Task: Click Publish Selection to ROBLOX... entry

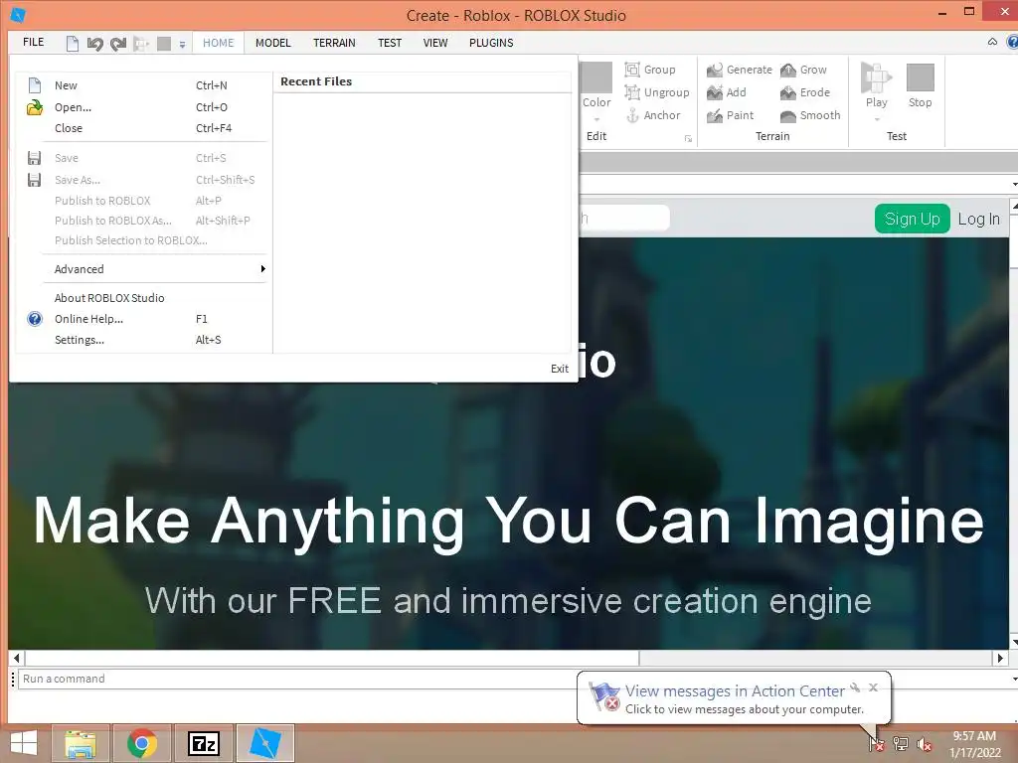Action: (143, 240)
